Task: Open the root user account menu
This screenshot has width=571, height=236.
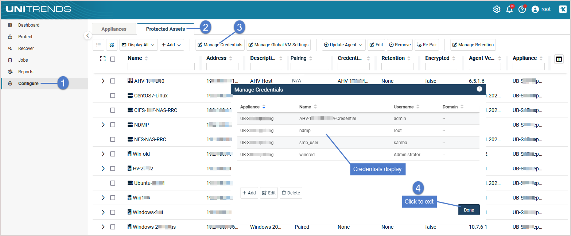Action: pos(541,9)
